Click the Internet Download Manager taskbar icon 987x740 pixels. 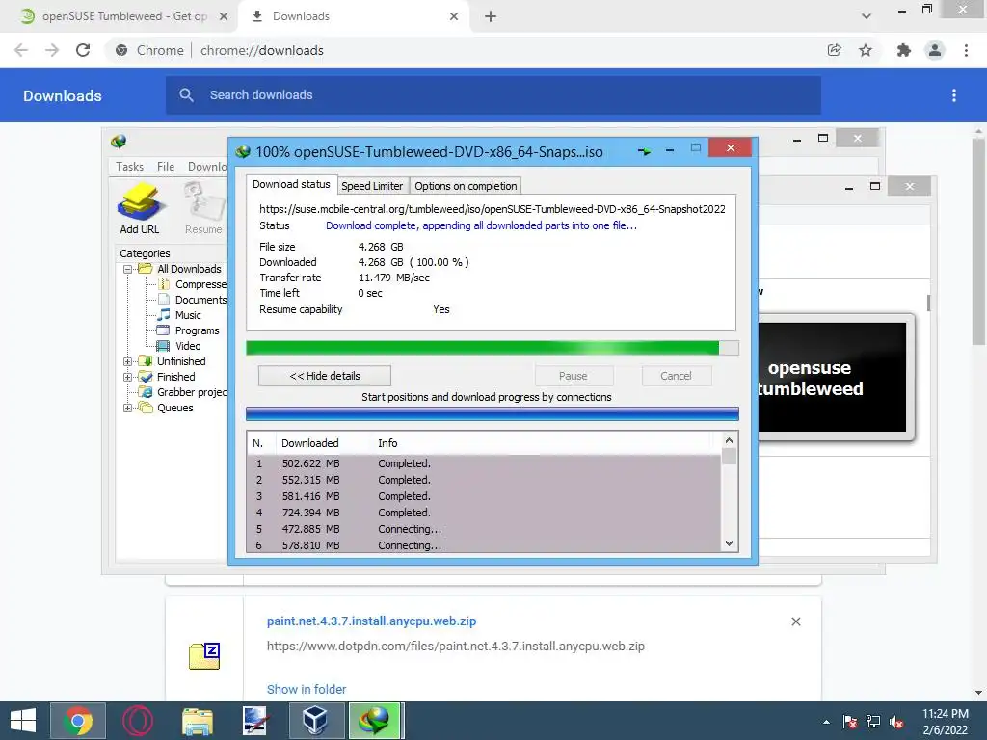click(x=375, y=721)
